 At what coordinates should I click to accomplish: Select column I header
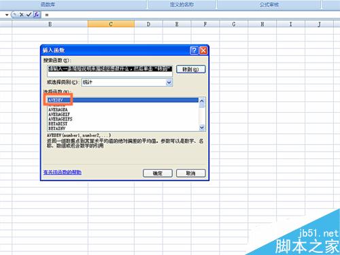290,24
